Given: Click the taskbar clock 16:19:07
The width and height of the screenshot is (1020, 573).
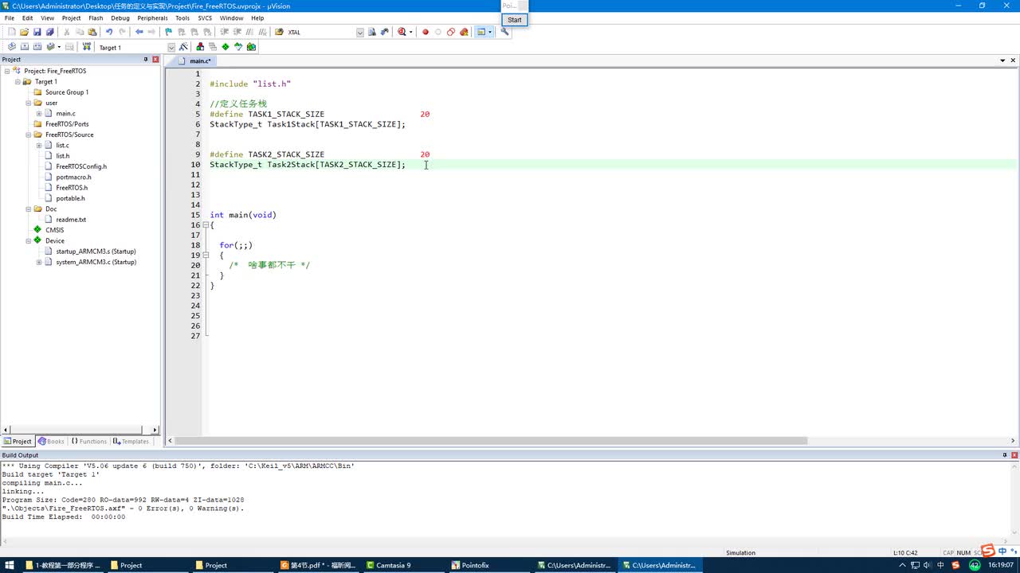Looking at the screenshot, I should pos(1000,565).
